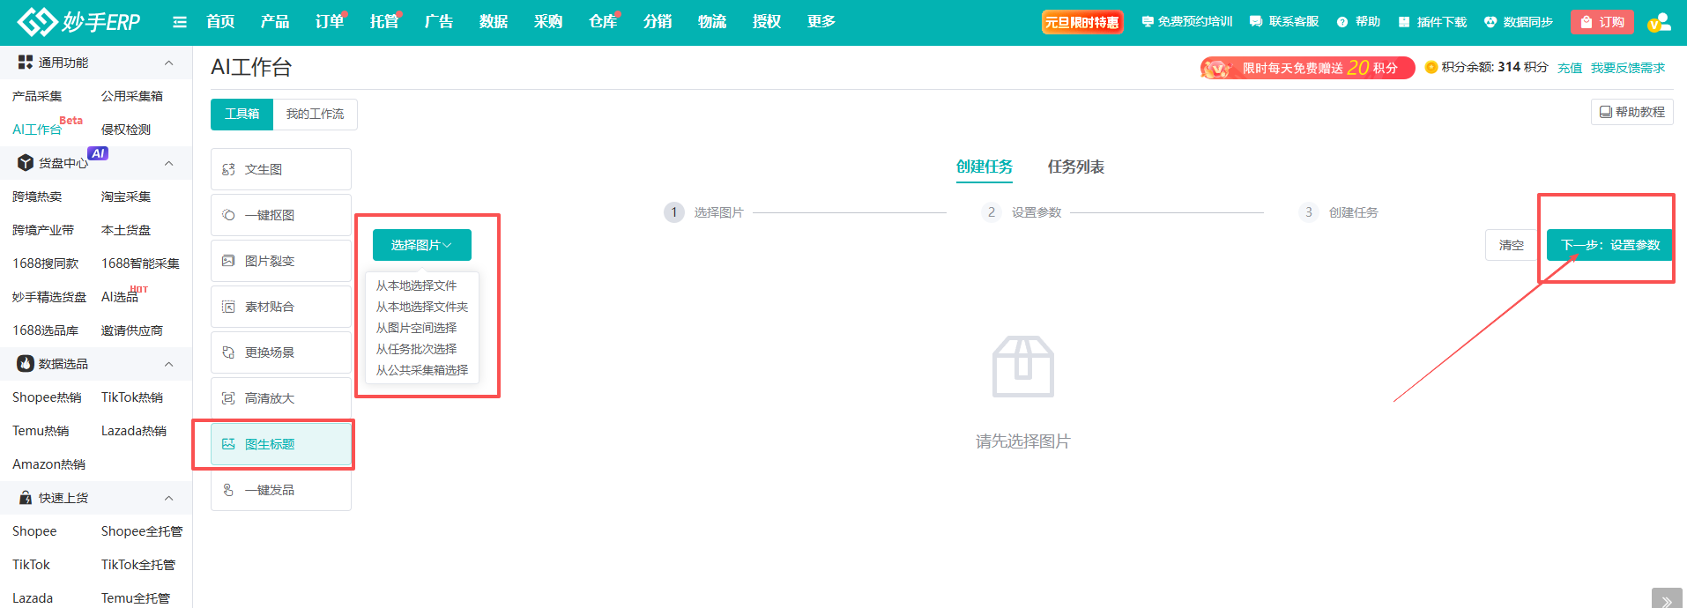The image size is (1687, 608).
Task: Open Shopee热销 in sidebar
Action: 47,397
